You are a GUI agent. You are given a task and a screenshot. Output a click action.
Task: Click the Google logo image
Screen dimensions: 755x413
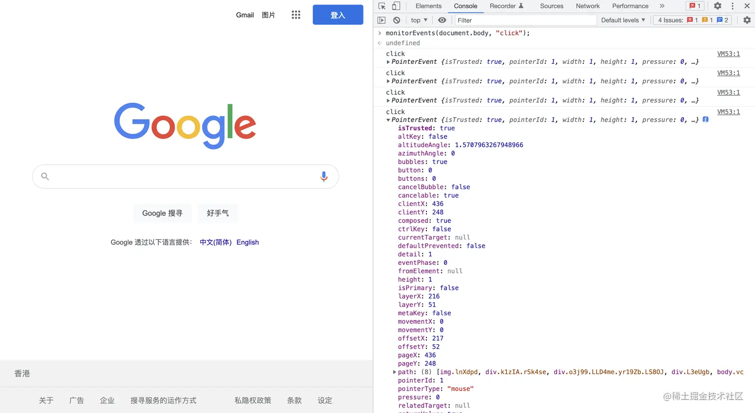(x=185, y=126)
